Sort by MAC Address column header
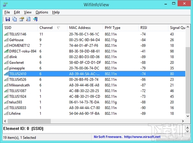This screenshot has height=143, width=193. [x=85, y=28]
